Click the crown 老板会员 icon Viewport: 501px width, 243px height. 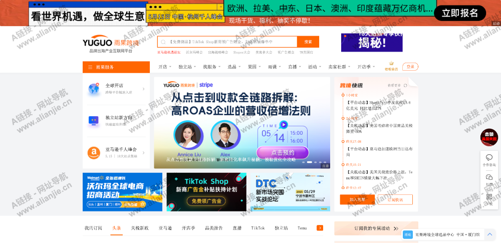(391, 64)
